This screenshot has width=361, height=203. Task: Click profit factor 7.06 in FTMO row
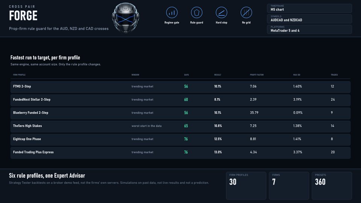point(253,86)
